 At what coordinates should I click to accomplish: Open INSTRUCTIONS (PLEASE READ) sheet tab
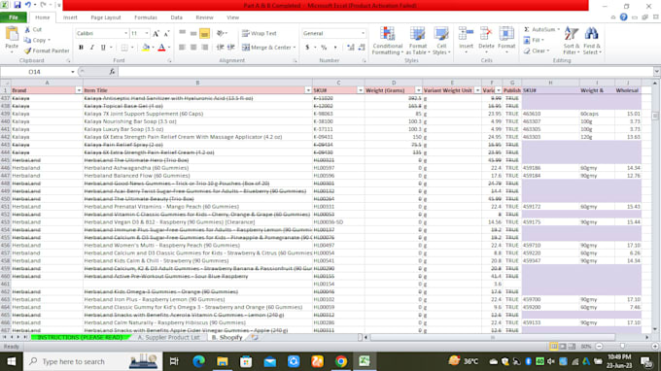coord(80,337)
